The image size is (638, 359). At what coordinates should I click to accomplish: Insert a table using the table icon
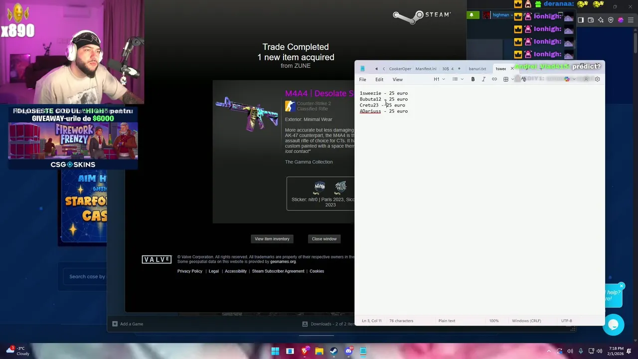[x=506, y=79]
